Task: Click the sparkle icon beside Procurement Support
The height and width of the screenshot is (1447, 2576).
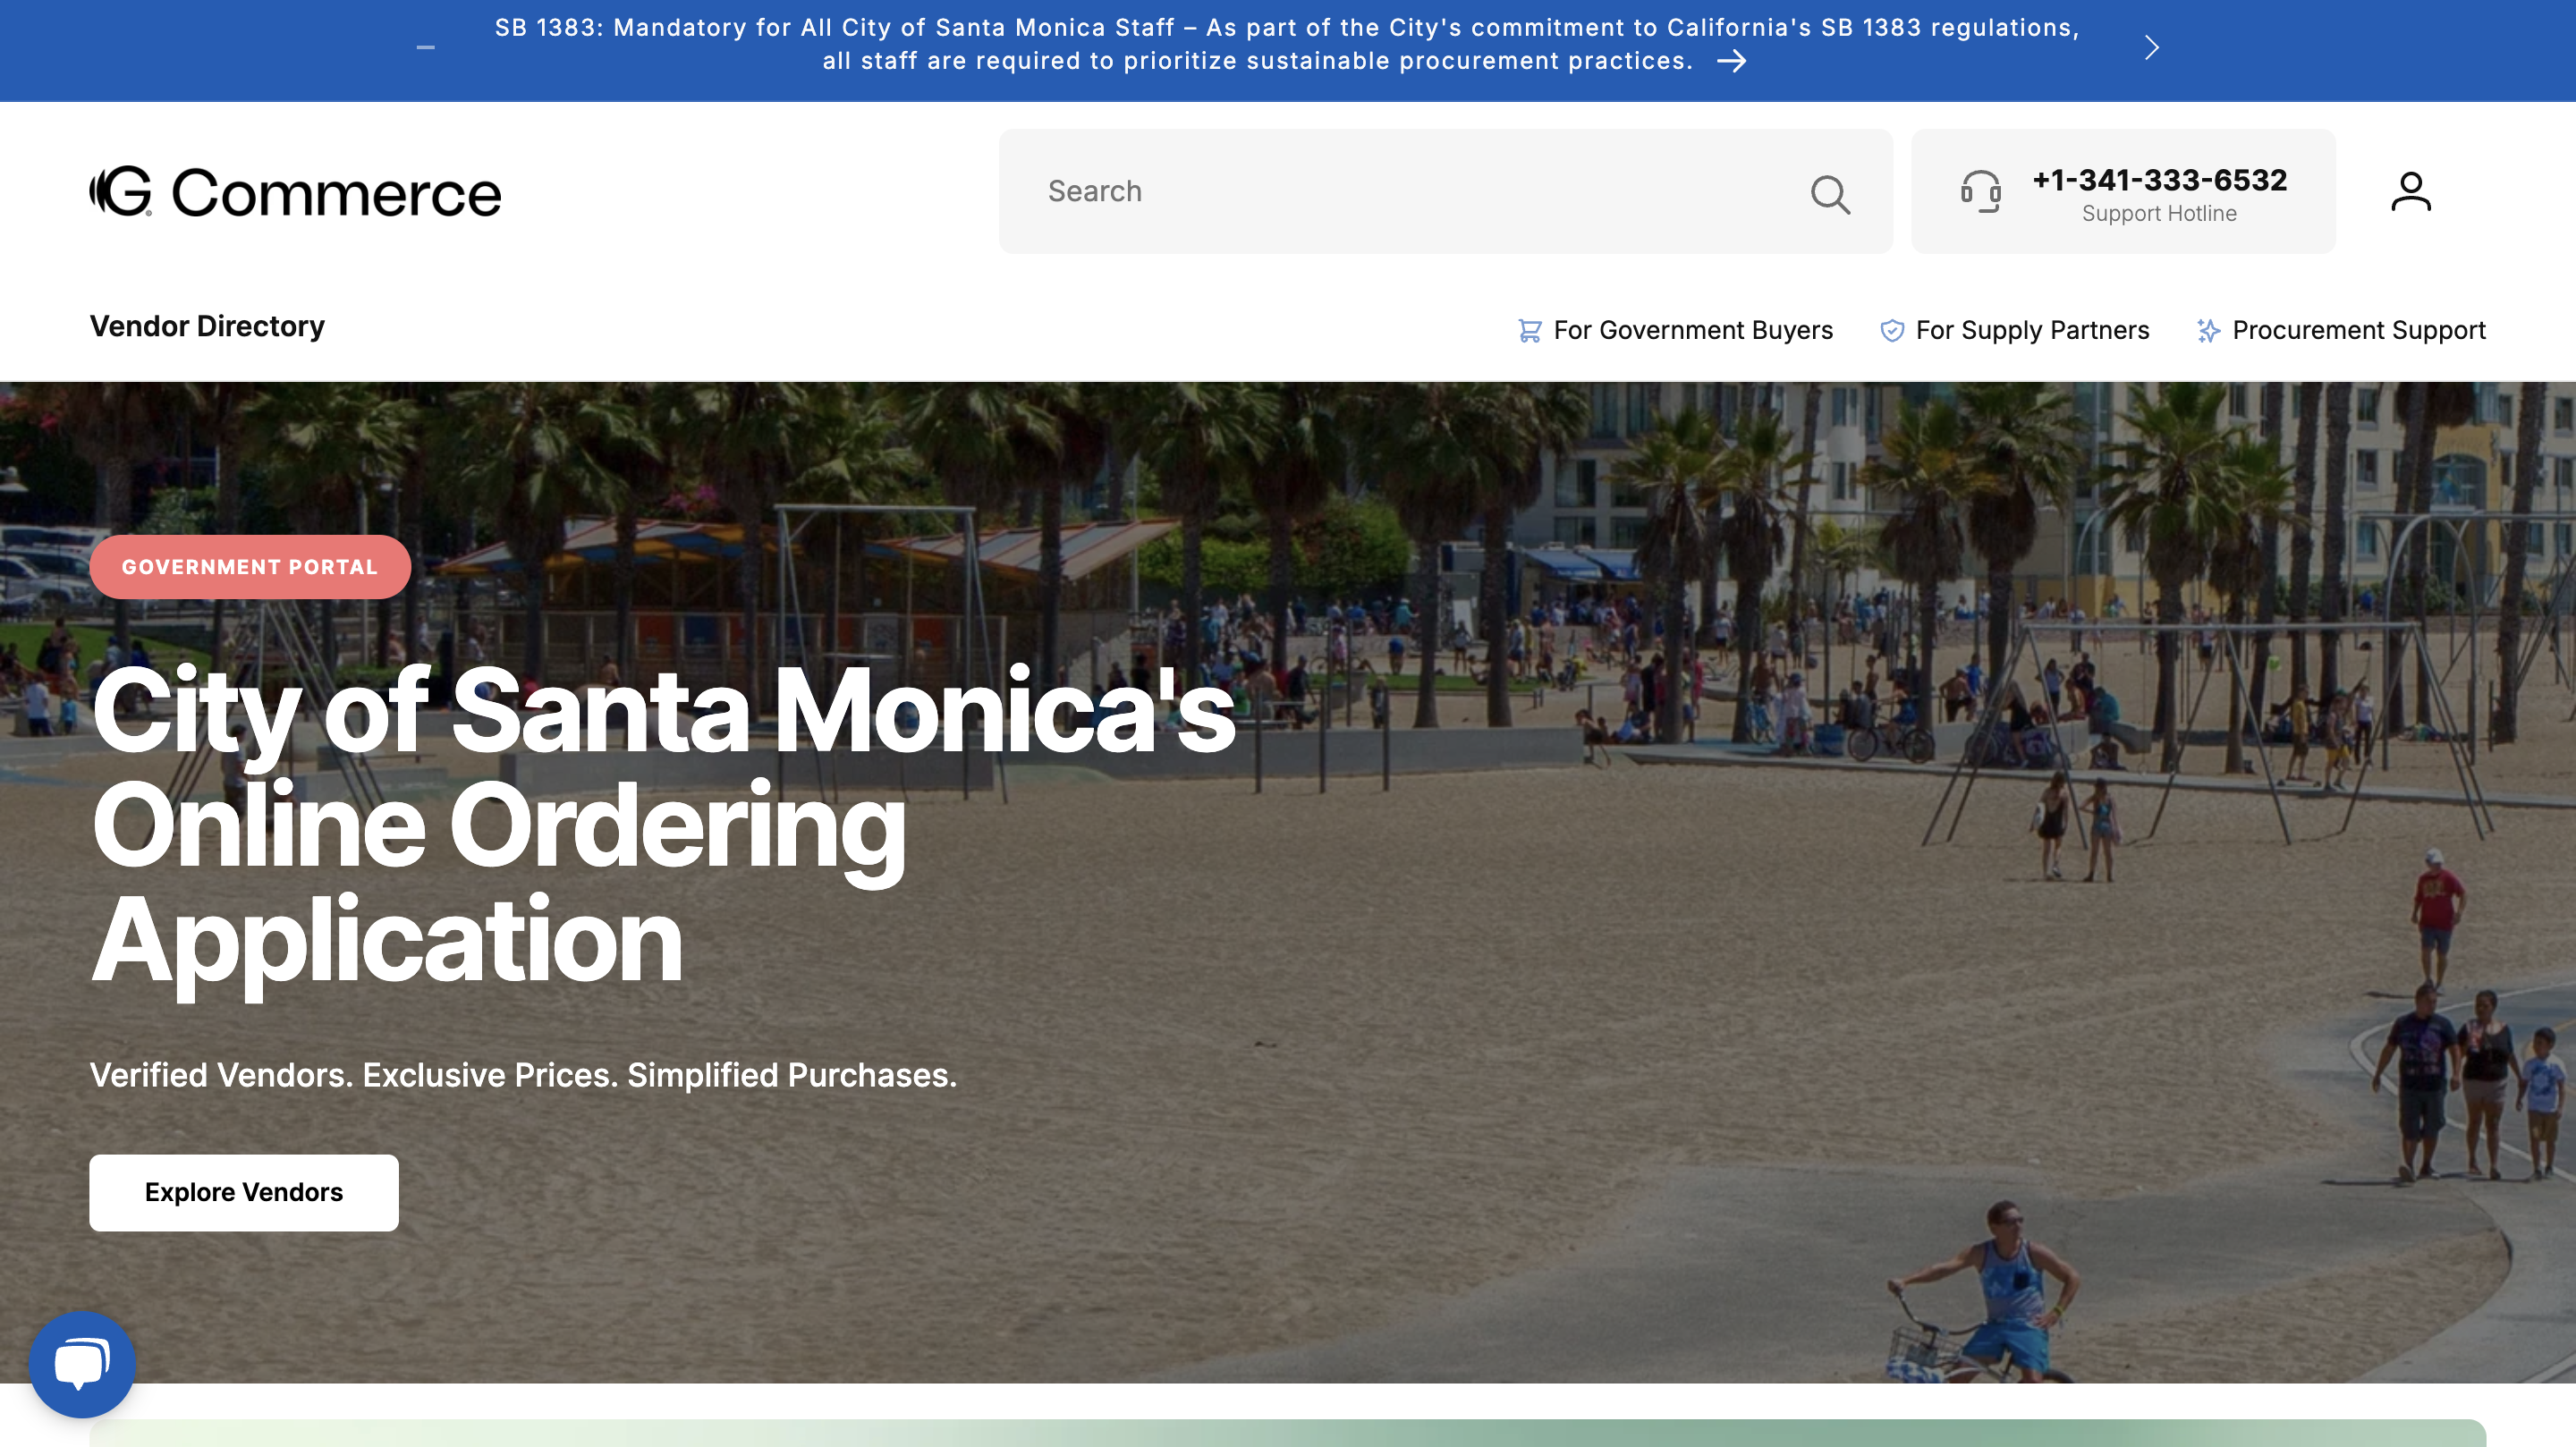Action: point(2208,331)
